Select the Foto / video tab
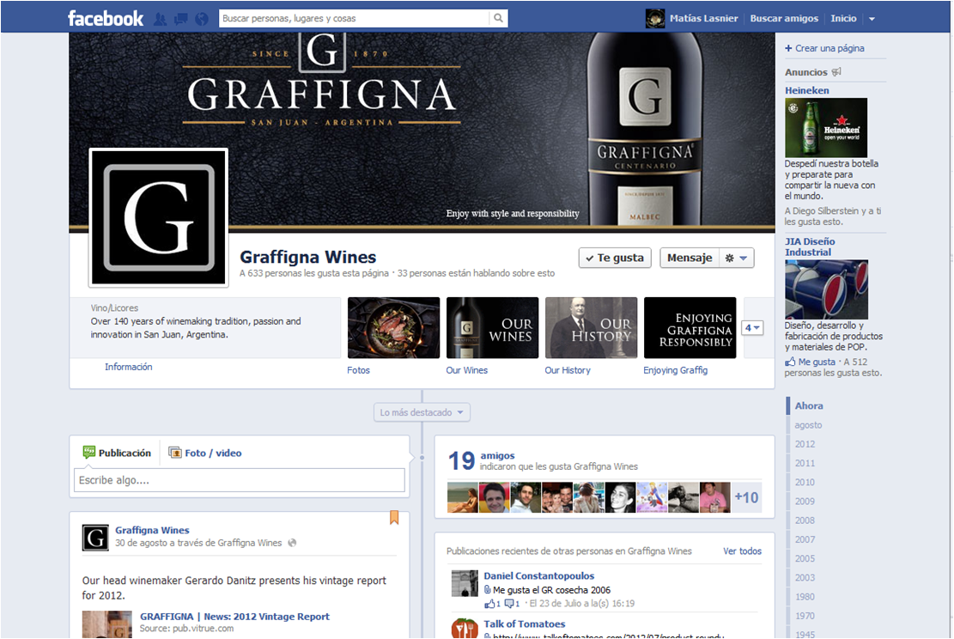Image resolution: width=954 pixels, height=639 pixels. [204, 453]
